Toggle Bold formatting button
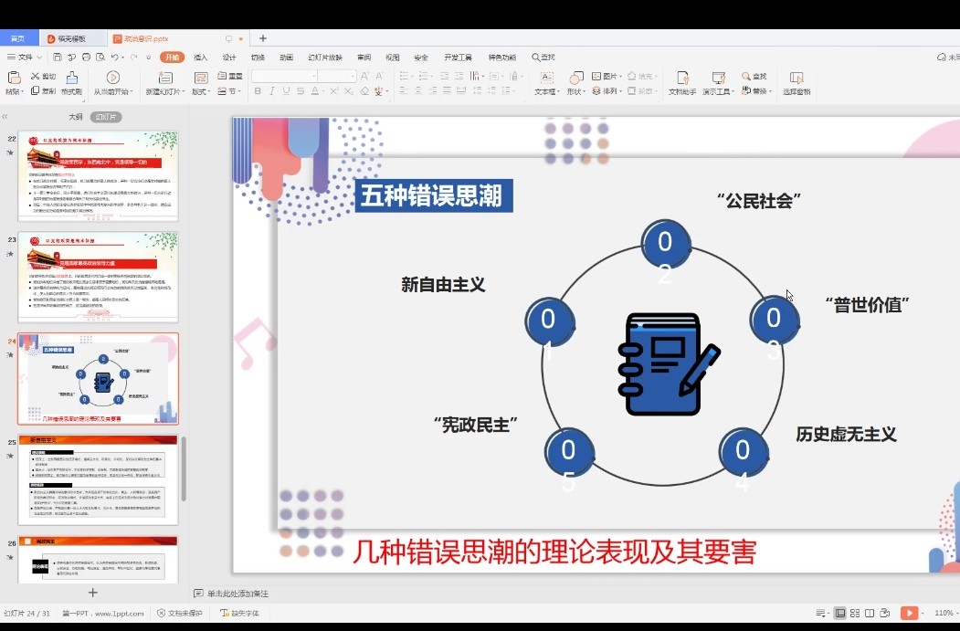 pos(258,91)
